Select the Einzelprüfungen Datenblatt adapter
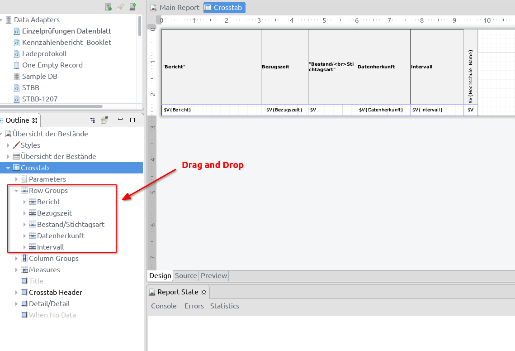Image resolution: width=515 pixels, height=351 pixels. (66, 31)
